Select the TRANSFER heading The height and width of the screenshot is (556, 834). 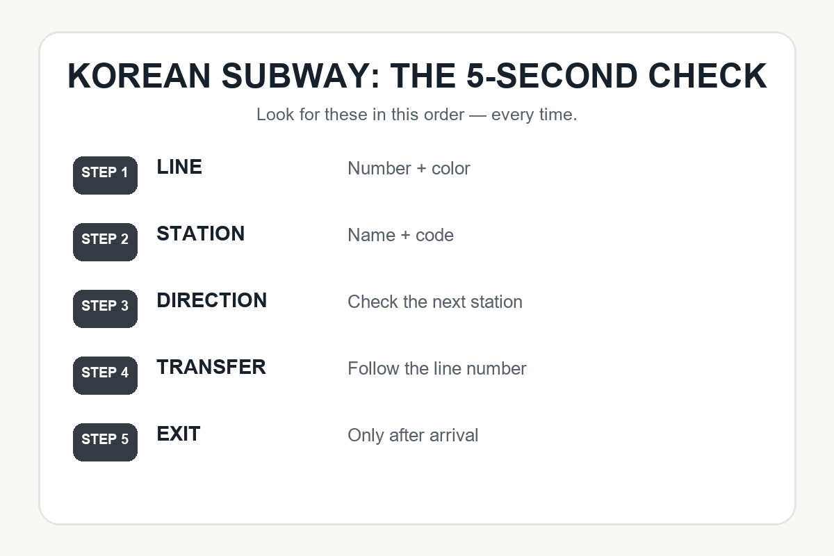point(211,367)
